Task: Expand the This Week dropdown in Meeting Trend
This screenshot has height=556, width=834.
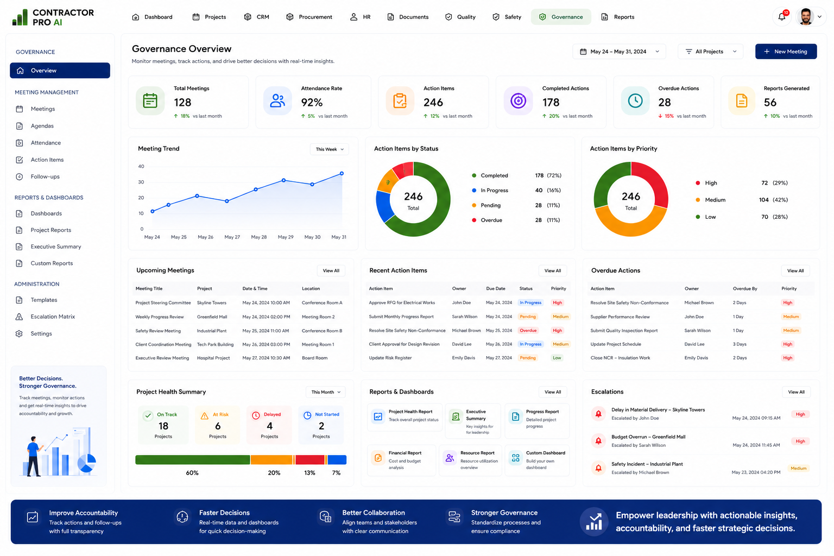Action: pyautogui.click(x=330, y=149)
